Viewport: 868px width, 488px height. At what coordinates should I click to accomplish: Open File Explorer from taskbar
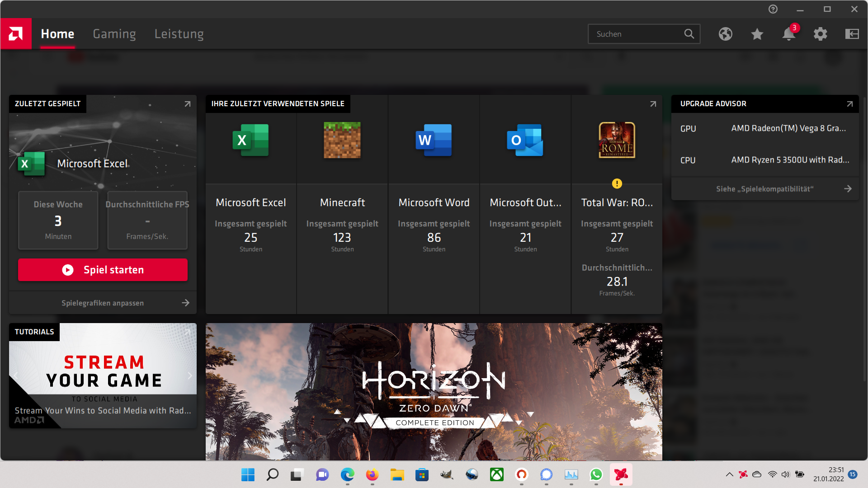click(x=397, y=474)
